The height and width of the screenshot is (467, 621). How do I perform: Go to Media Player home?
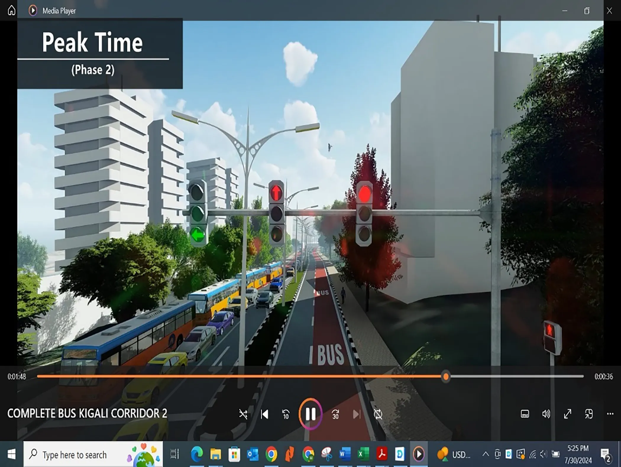(11, 10)
